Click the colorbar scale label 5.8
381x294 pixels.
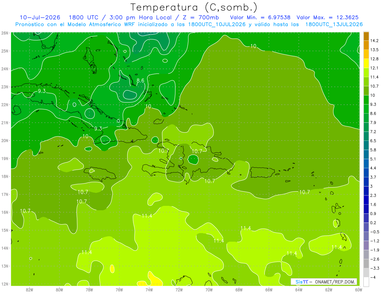(374, 150)
